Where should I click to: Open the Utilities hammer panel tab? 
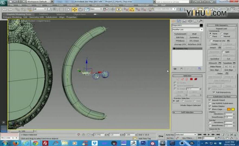click(201, 21)
